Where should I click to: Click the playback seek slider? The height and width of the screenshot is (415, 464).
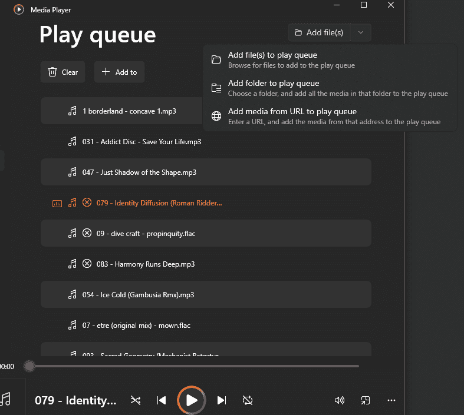195,366
